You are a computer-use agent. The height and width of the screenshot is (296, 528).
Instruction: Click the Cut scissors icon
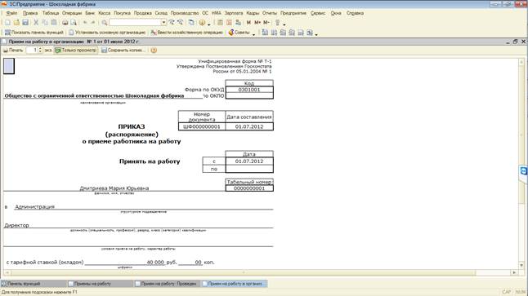tap(36, 23)
